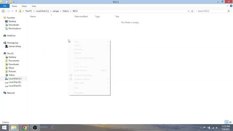Screen dimensions: 233x131
Task: Open OBS Studio from the taskbar
Action: point(35,128)
